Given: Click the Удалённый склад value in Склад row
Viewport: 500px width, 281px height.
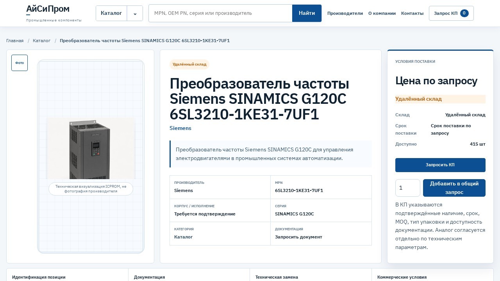Looking at the screenshot, I should pyautogui.click(x=465, y=115).
